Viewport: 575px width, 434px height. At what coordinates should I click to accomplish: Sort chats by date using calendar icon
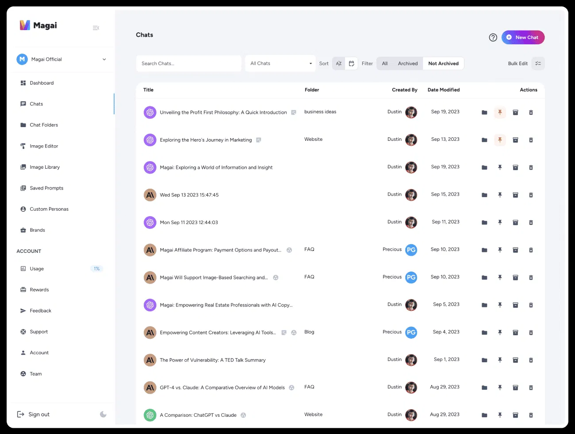click(352, 64)
